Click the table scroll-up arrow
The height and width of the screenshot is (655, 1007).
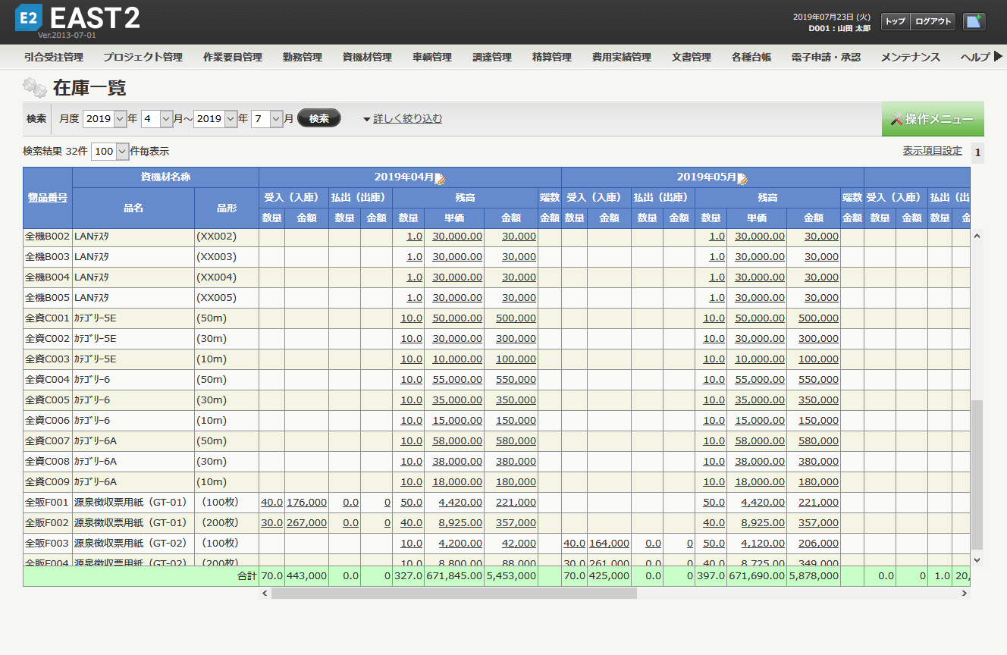click(x=977, y=236)
